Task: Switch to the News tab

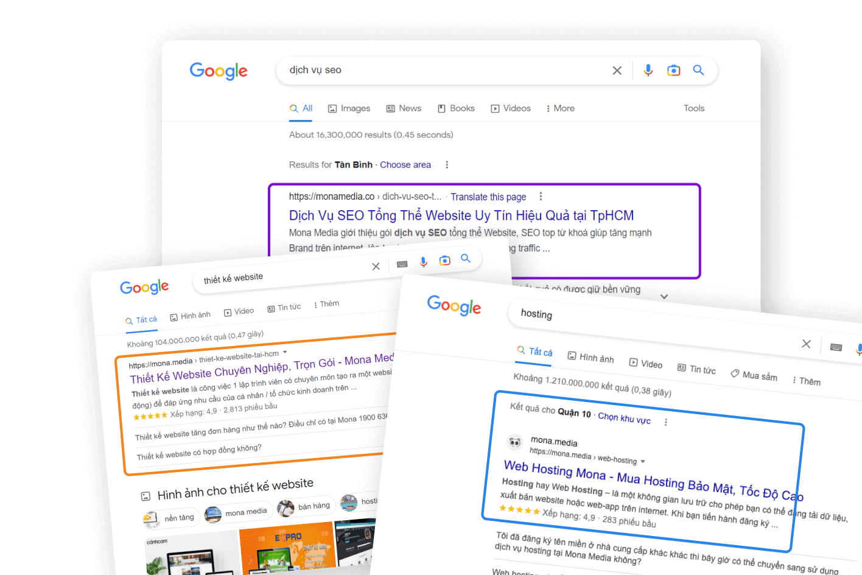Action: 404,108
